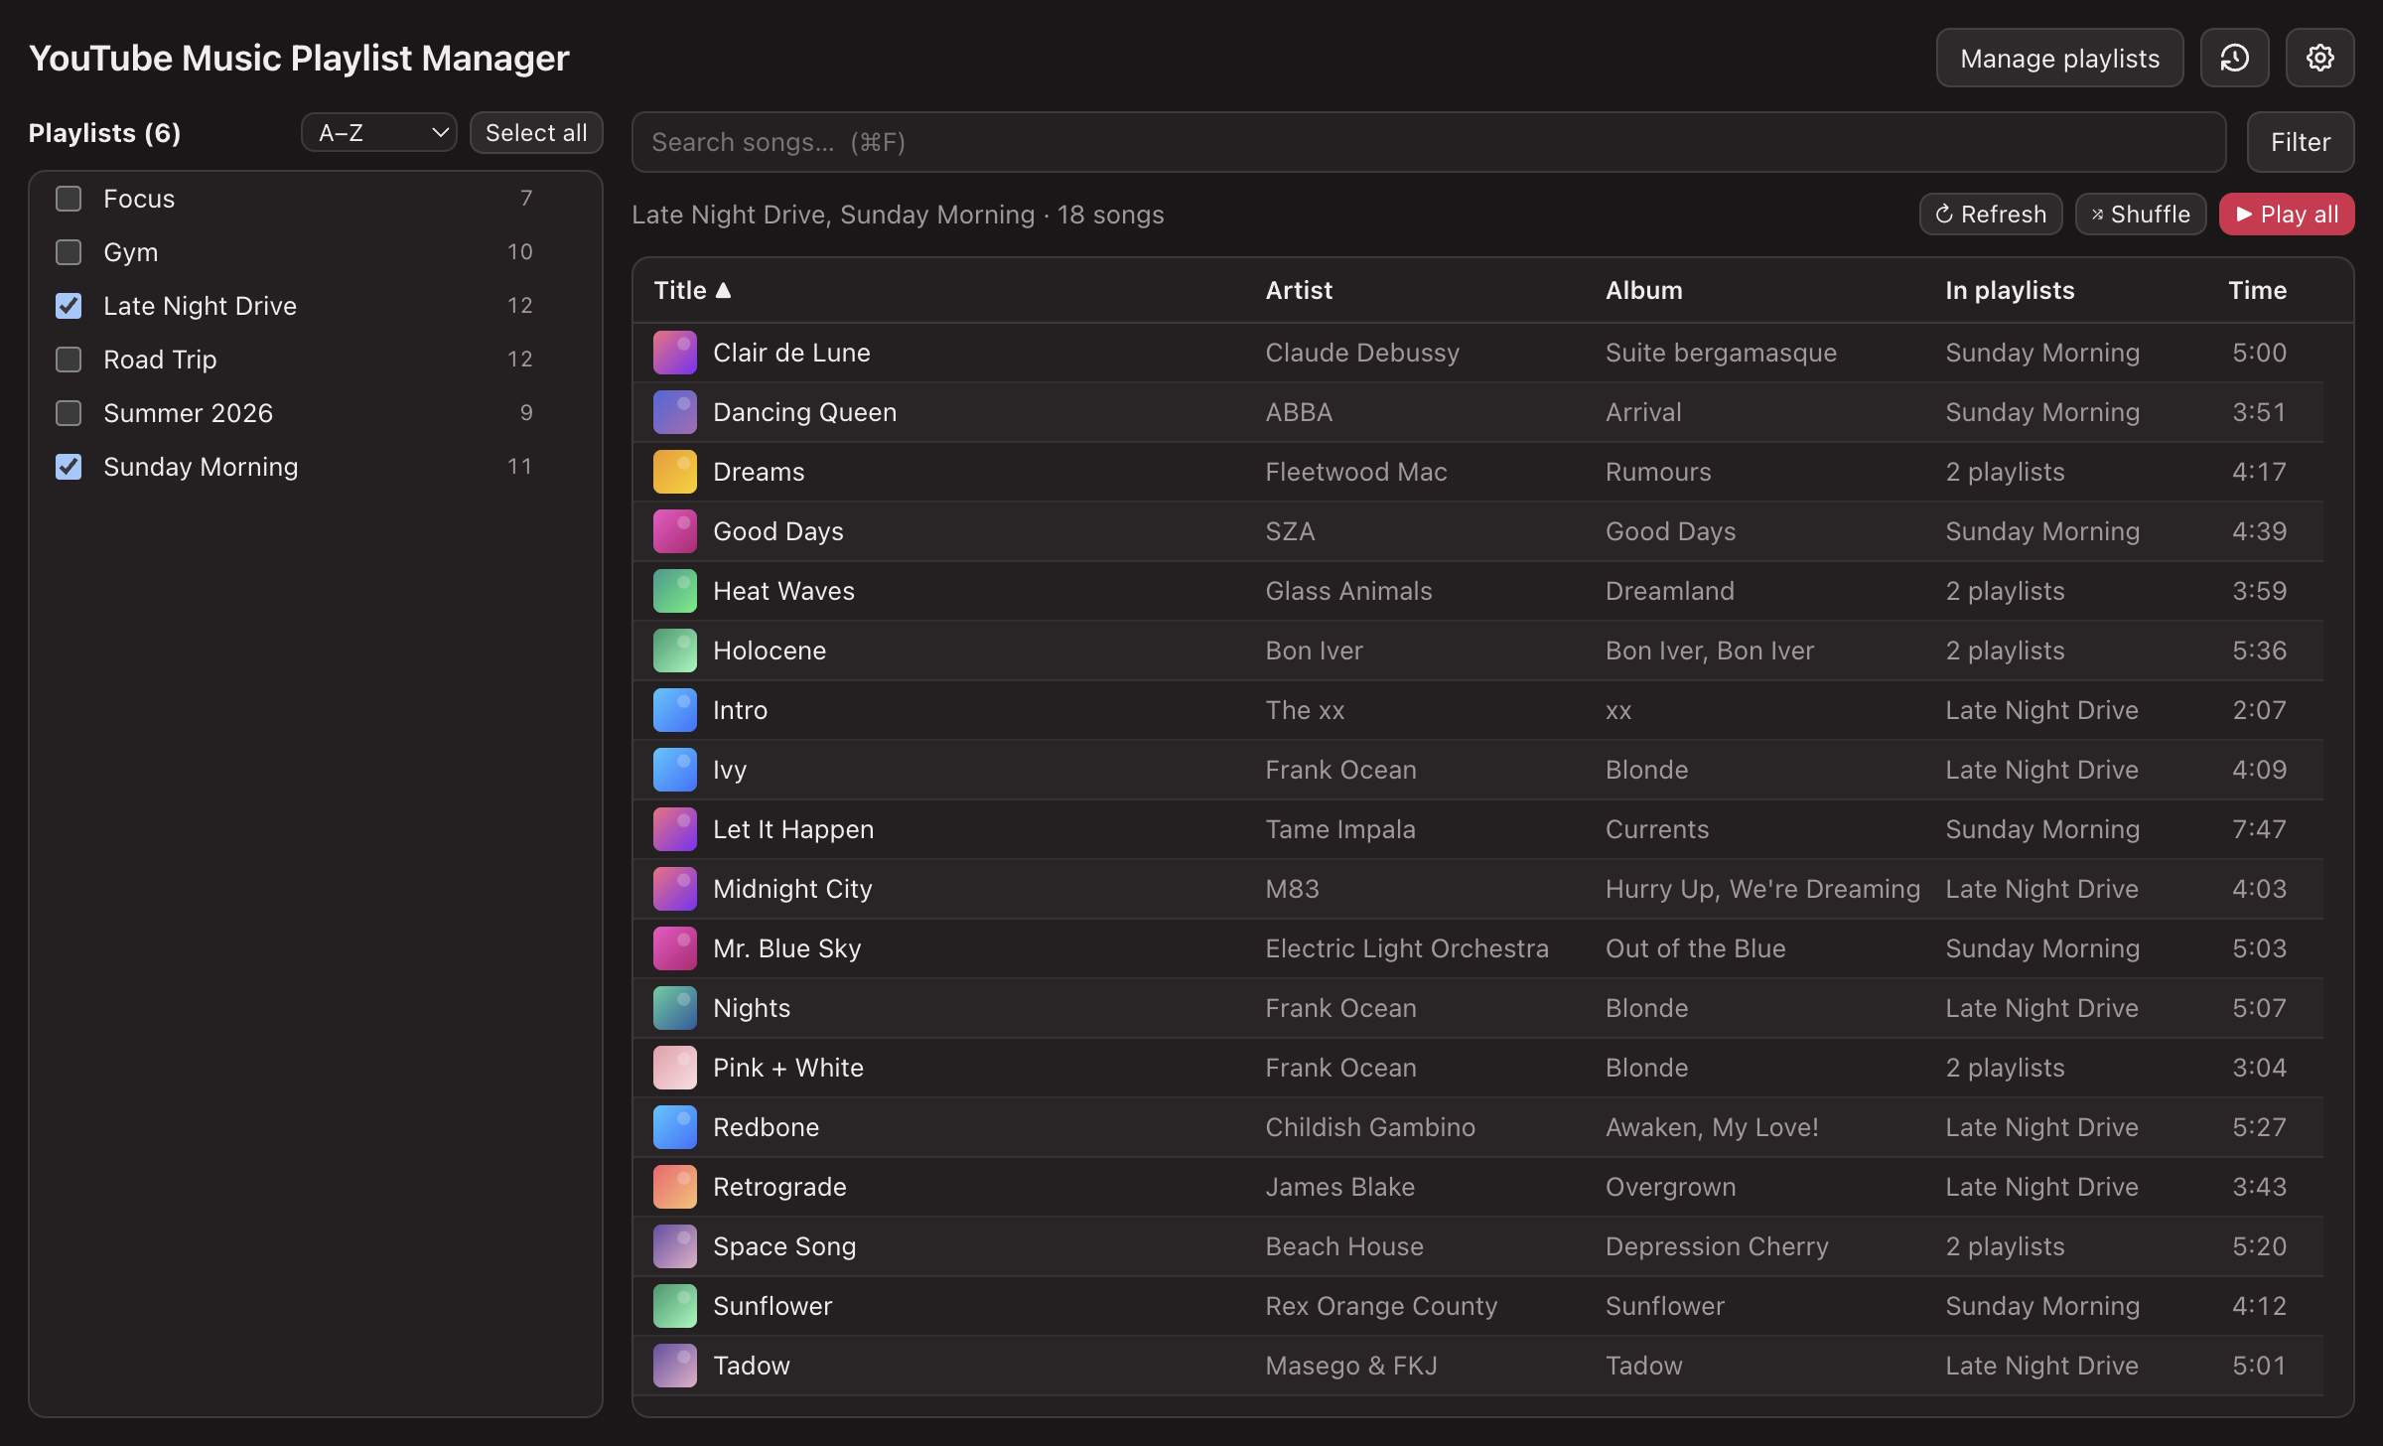Click the Heat Waves album art icon

(675, 591)
